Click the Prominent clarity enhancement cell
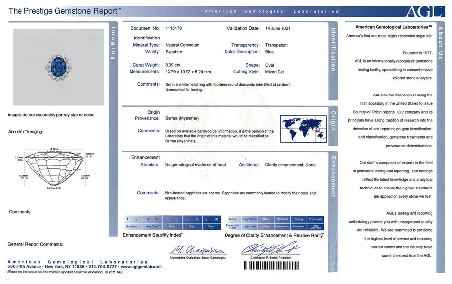The image size is (452, 284). (315, 219)
